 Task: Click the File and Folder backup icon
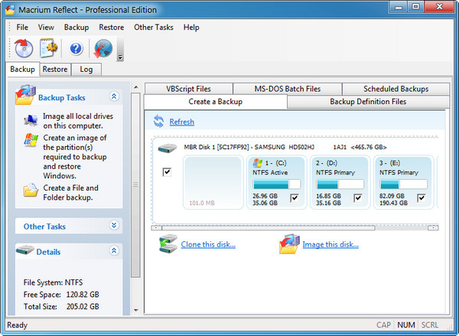(31, 191)
